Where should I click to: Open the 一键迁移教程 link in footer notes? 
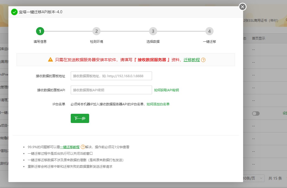pos(70,147)
